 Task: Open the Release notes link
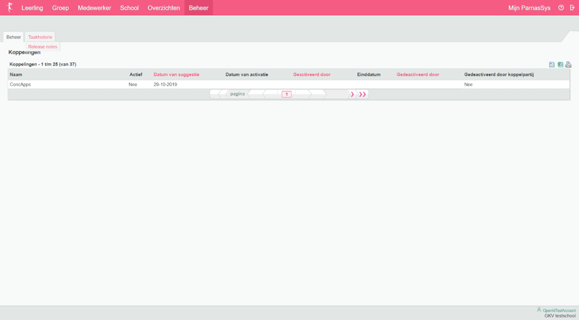[43, 47]
